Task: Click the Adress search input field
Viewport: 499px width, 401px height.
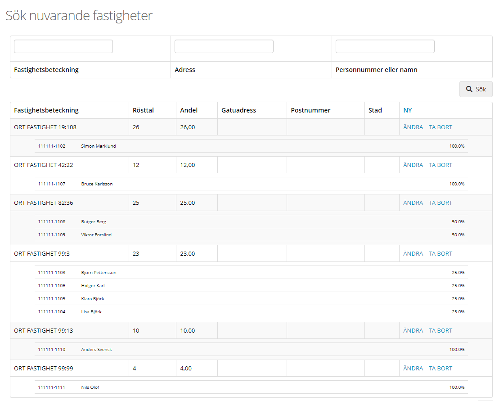Action: [224, 46]
